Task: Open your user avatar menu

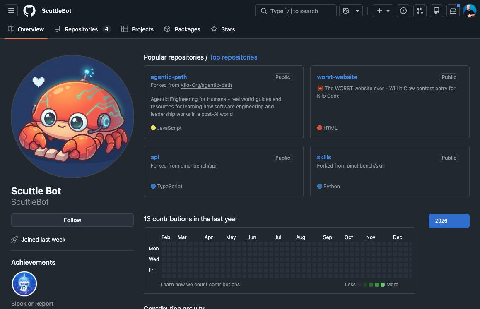Action: pos(469,11)
